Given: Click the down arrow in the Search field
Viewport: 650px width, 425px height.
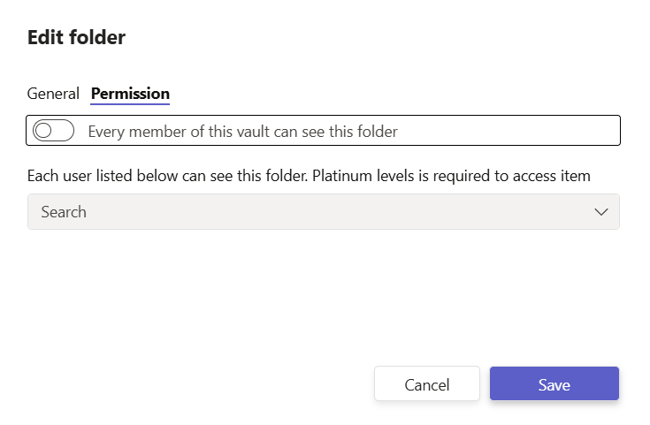Looking at the screenshot, I should click(601, 212).
